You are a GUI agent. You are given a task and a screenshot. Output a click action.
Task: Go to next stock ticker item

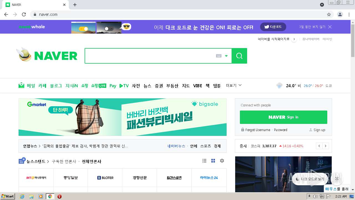326,146
